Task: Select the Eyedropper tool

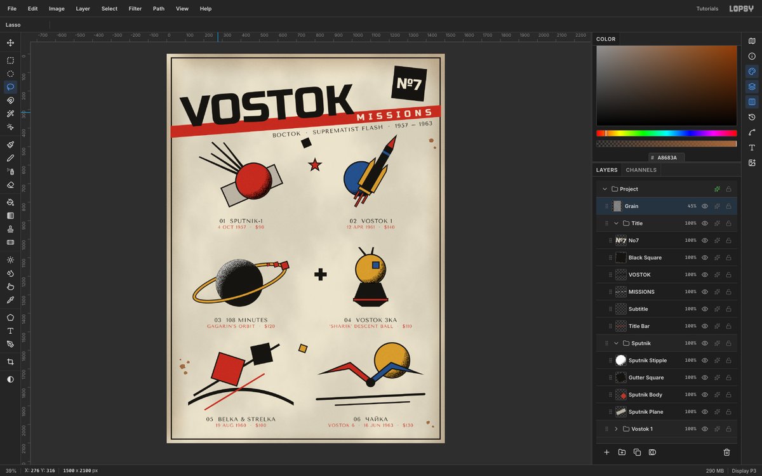Action: point(10,300)
